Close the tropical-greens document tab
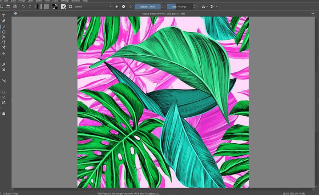This screenshot has height=195, width=319. 313,13
